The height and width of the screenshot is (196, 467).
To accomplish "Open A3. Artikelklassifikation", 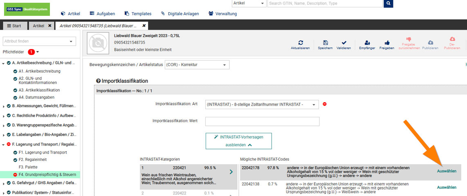I will [x=39, y=90].
